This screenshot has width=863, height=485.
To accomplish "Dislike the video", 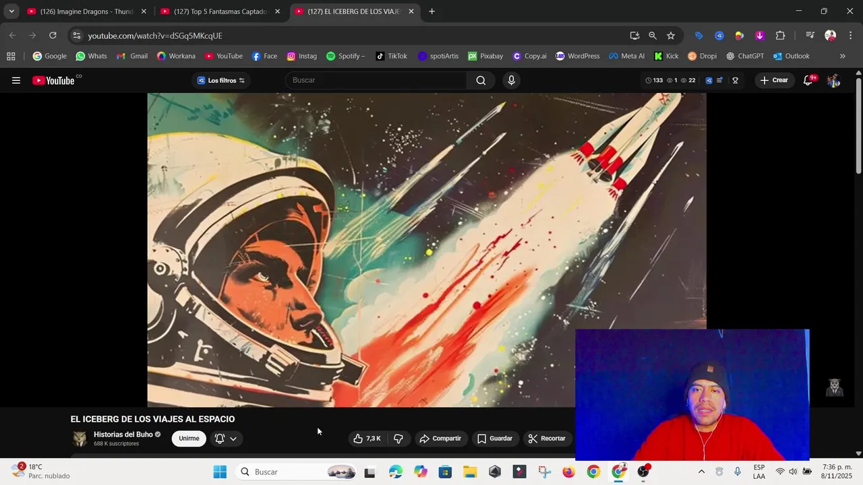I will [x=398, y=439].
